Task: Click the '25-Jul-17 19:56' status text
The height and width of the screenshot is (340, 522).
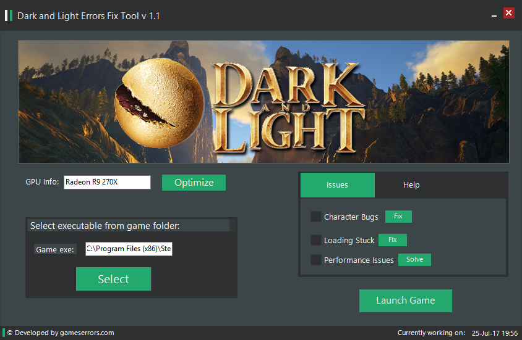Action: pos(495,333)
